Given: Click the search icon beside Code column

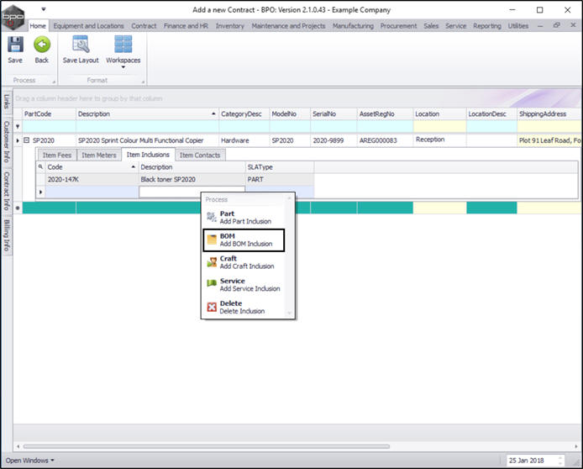Looking at the screenshot, I should (x=40, y=167).
